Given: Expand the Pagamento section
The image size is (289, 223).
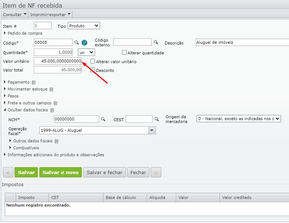Looking at the screenshot, I should 17,82.
